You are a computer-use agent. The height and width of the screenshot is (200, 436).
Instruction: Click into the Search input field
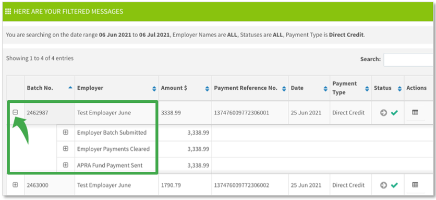(409, 60)
